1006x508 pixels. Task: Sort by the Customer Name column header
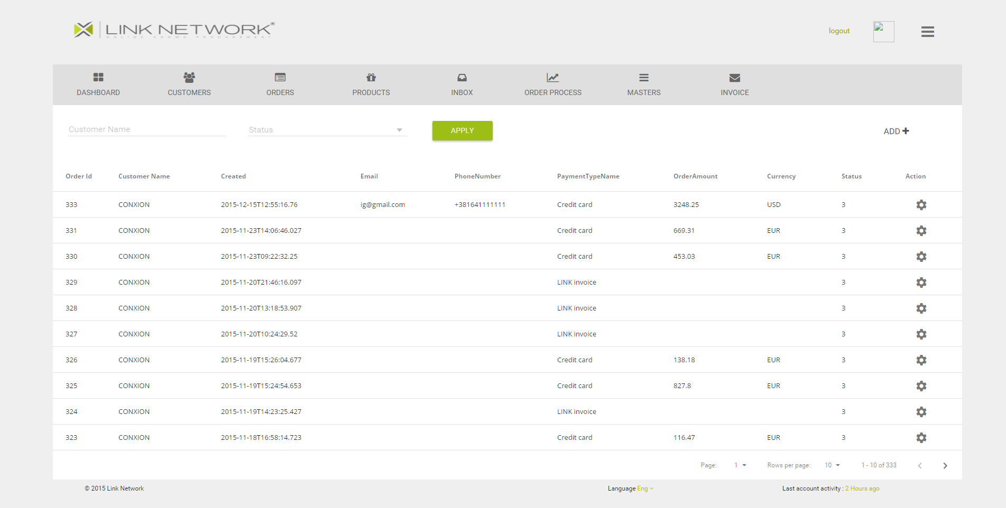click(x=144, y=176)
